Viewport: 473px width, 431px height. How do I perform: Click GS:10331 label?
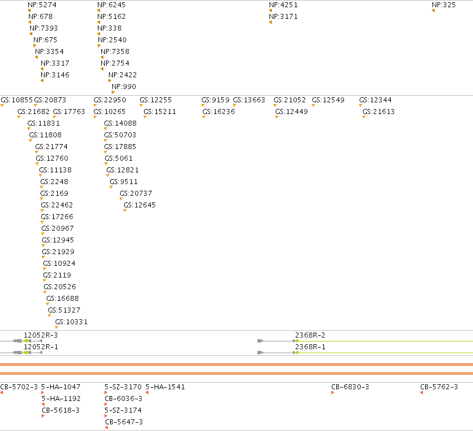click(x=71, y=322)
